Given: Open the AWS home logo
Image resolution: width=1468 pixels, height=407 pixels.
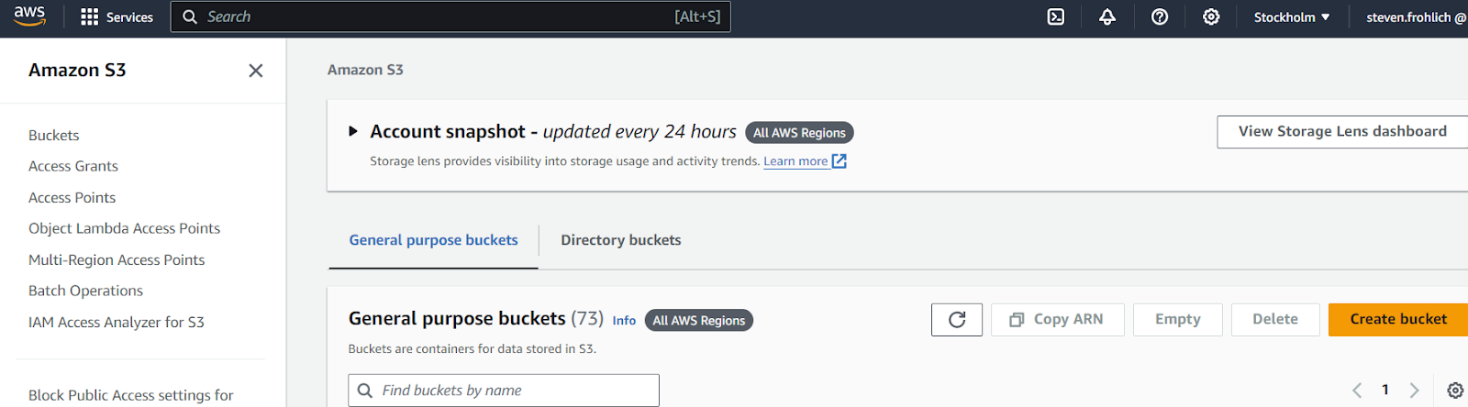Looking at the screenshot, I should (29, 16).
